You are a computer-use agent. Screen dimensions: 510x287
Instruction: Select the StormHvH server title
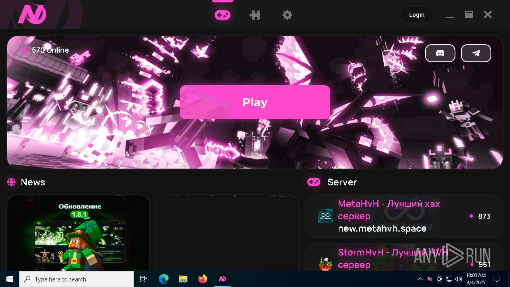click(393, 258)
